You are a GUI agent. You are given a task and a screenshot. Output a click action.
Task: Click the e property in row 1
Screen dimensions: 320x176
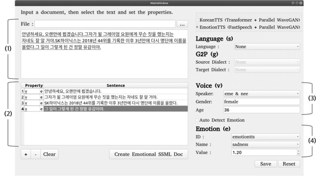(x=41, y=91)
